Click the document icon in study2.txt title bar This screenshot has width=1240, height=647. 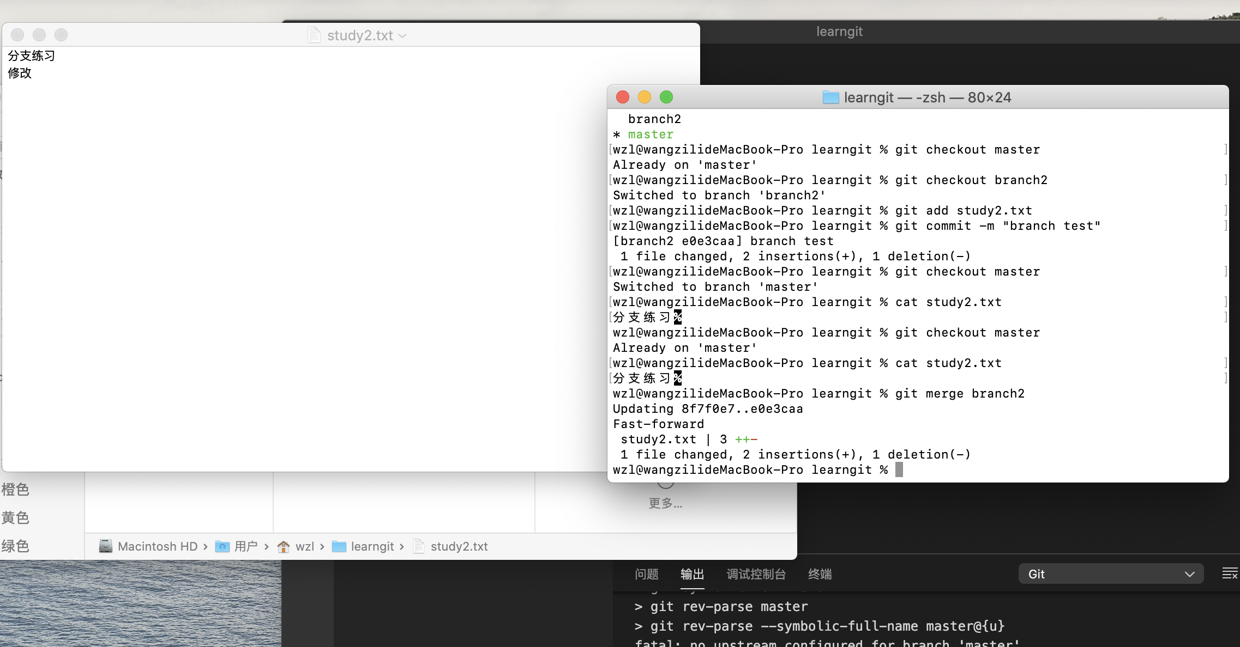pyautogui.click(x=314, y=35)
